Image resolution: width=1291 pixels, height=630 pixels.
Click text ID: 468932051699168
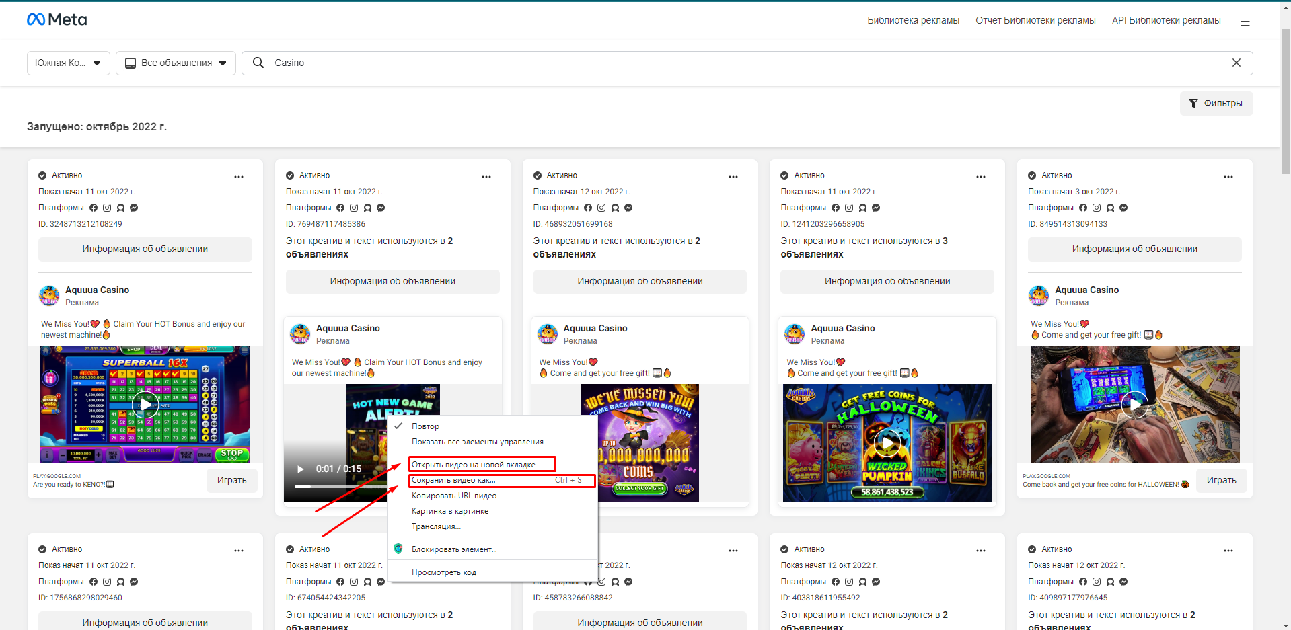click(573, 224)
